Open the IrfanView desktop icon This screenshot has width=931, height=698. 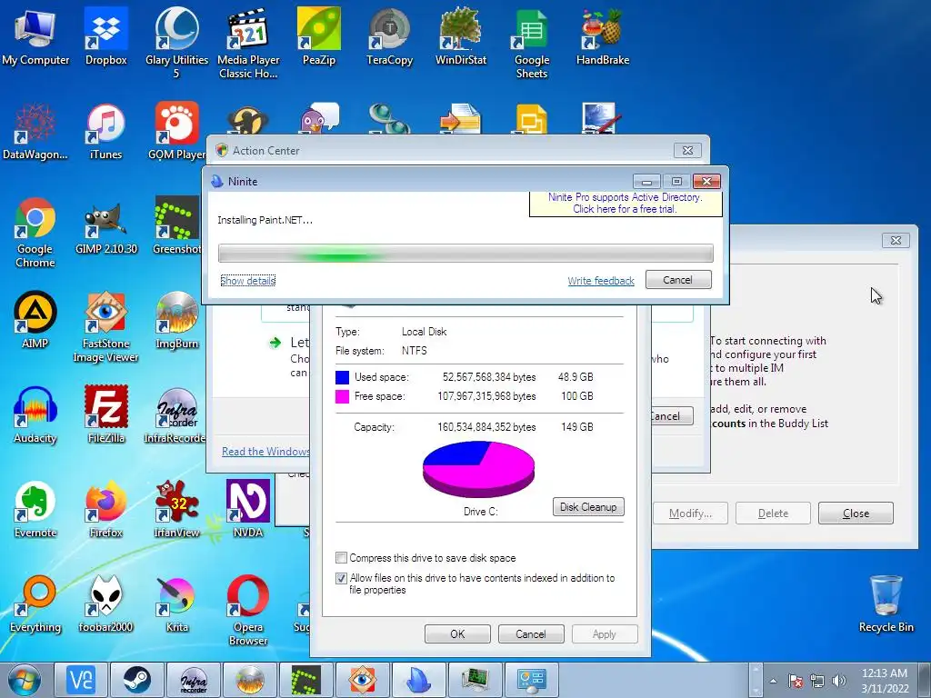176,509
